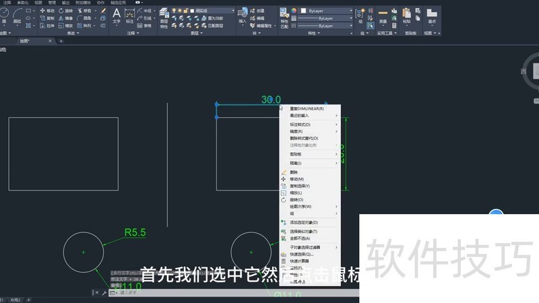Click the object color wheel icon
This screenshot has width=539, height=303.
click(x=294, y=11)
